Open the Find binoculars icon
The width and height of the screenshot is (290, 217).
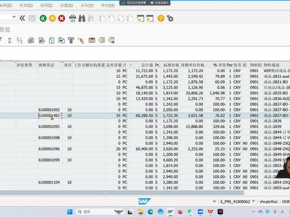pyautogui.click(x=82, y=18)
